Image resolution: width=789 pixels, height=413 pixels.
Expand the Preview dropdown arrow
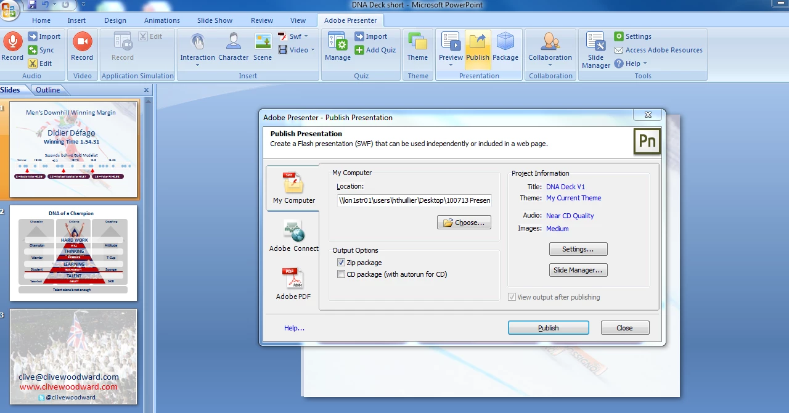point(451,65)
